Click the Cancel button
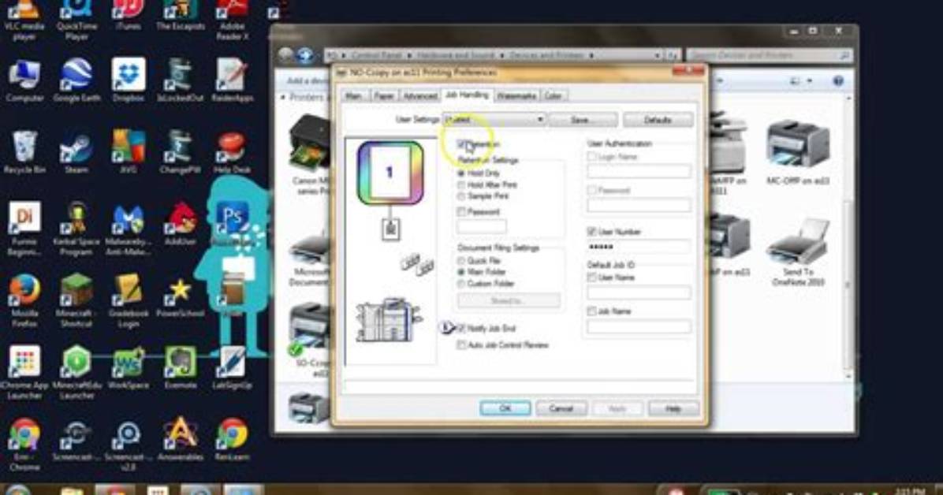This screenshot has height=495, width=943. 561,409
